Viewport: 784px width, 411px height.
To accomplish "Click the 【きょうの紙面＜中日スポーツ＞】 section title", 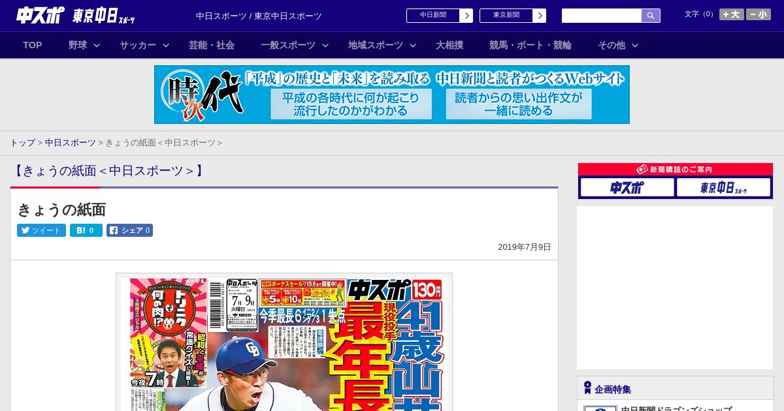I will click(108, 171).
